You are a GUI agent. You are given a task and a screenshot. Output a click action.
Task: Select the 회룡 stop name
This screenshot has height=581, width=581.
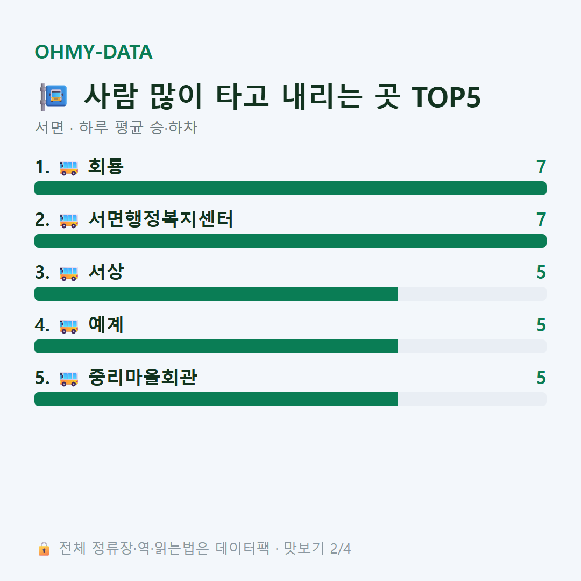[106, 166]
